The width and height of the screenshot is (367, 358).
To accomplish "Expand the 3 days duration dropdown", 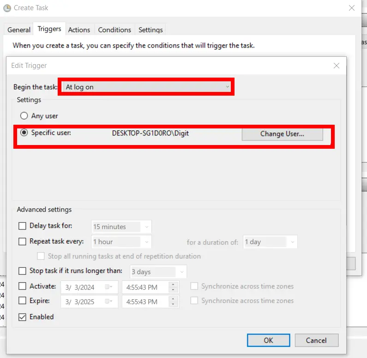I will (157, 272).
